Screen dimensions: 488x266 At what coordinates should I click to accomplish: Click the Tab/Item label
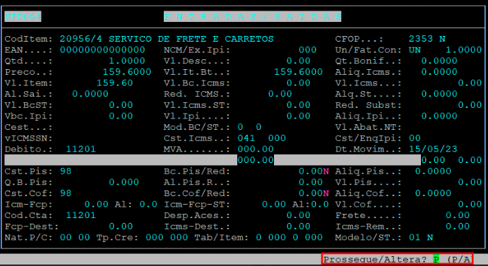[222, 237]
